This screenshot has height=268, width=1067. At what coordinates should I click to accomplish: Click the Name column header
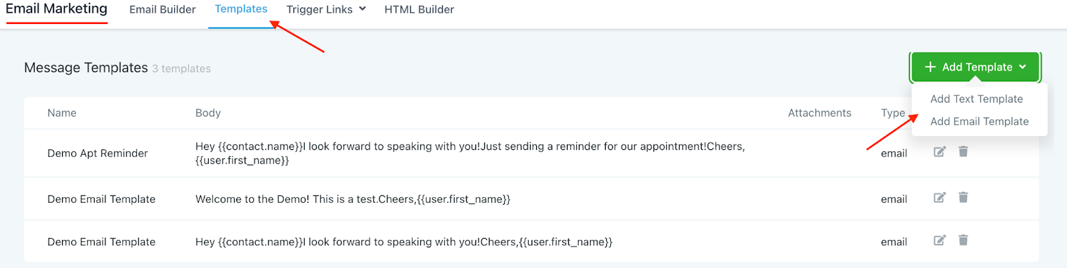[x=62, y=113]
